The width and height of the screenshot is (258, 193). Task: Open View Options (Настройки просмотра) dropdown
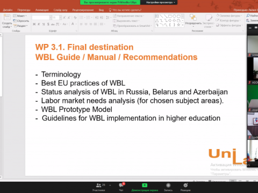[160, 2]
